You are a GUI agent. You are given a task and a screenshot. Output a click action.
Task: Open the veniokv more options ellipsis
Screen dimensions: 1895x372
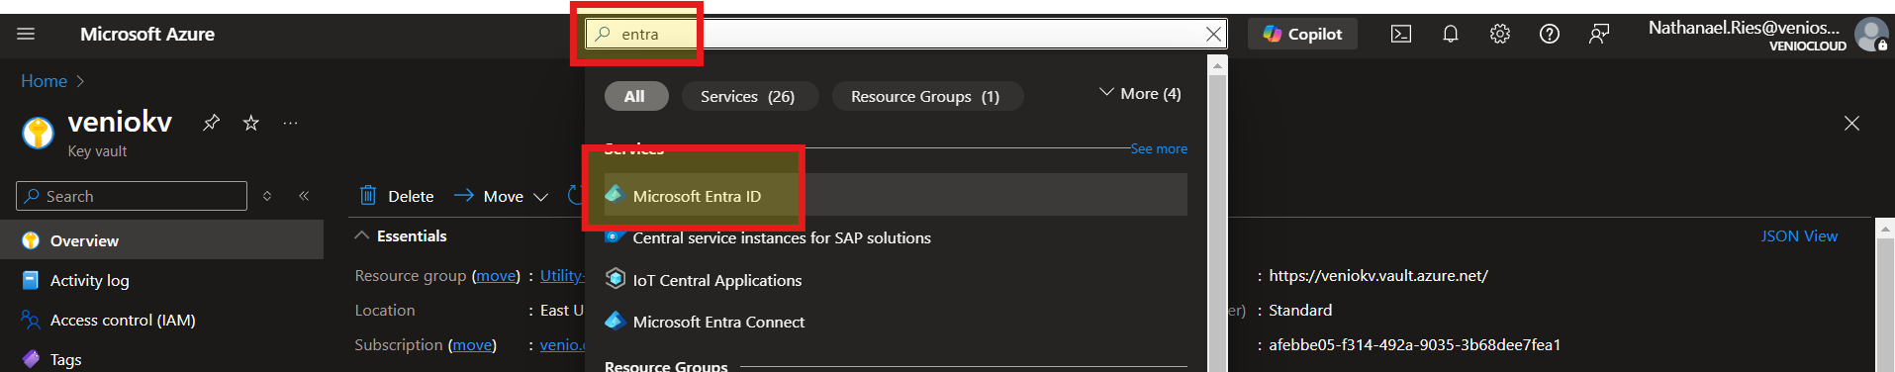[x=290, y=123]
